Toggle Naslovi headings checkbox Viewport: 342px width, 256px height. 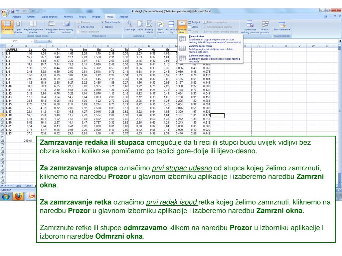(x=103, y=27)
